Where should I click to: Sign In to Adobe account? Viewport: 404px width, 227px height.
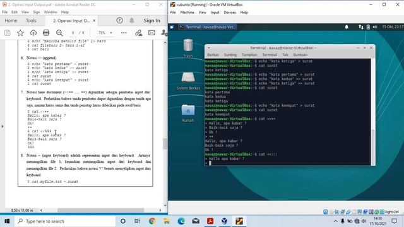[151, 21]
